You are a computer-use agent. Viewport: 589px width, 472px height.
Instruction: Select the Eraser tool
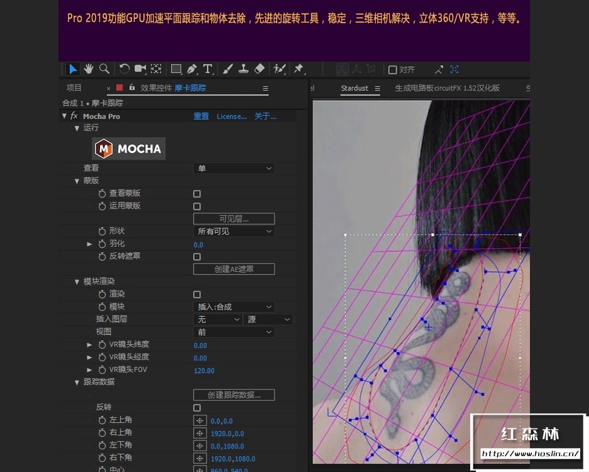pyautogui.click(x=260, y=69)
